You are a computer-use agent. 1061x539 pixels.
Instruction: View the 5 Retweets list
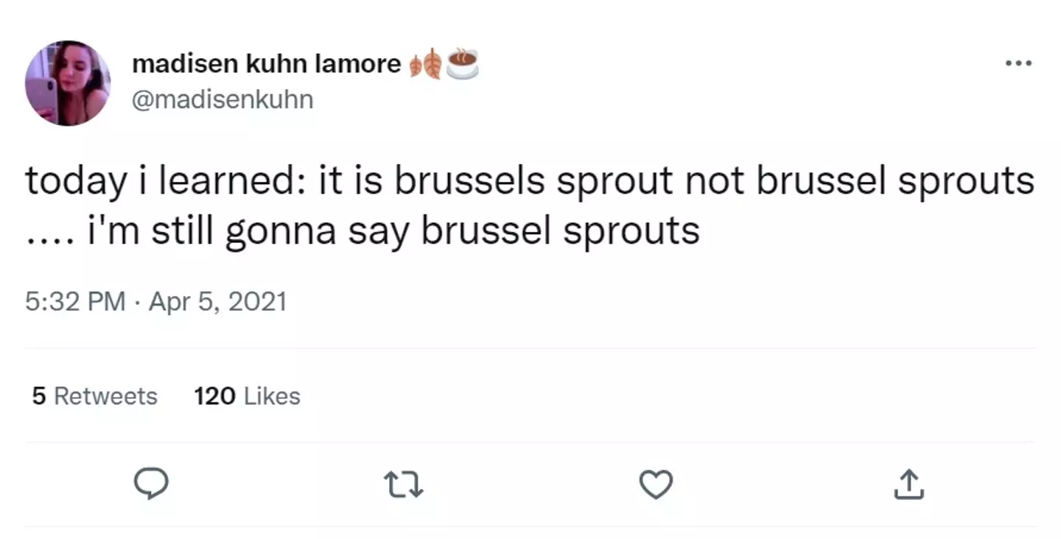point(95,396)
